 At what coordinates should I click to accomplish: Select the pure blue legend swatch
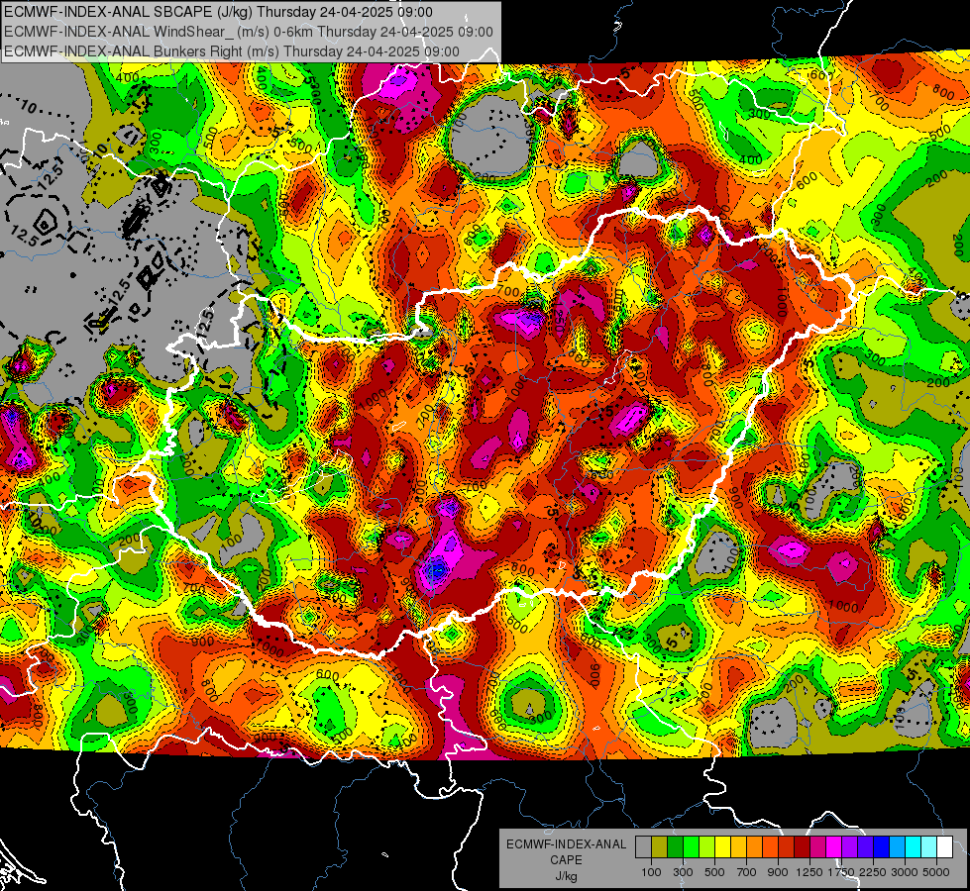(882, 846)
